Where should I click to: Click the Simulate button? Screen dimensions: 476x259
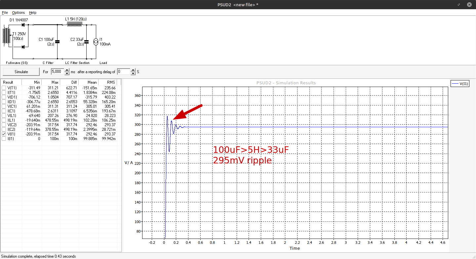click(21, 72)
